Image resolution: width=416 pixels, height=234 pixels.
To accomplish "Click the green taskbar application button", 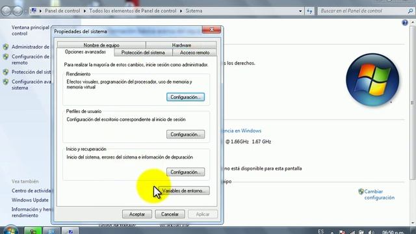I will 33,231.
